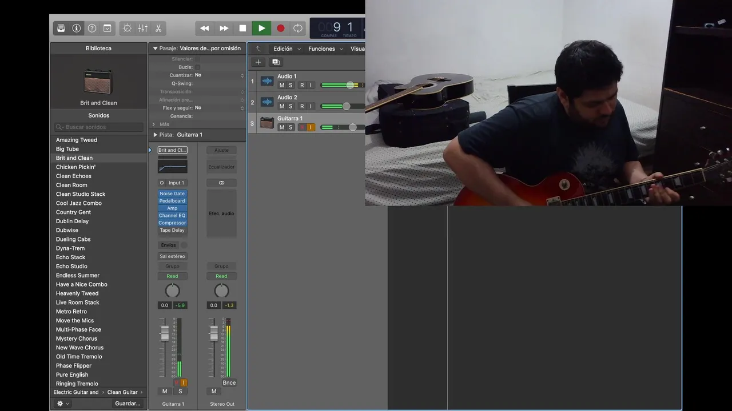Image resolution: width=732 pixels, height=411 pixels.
Task: Open the Input 1 selector
Action: 176,183
